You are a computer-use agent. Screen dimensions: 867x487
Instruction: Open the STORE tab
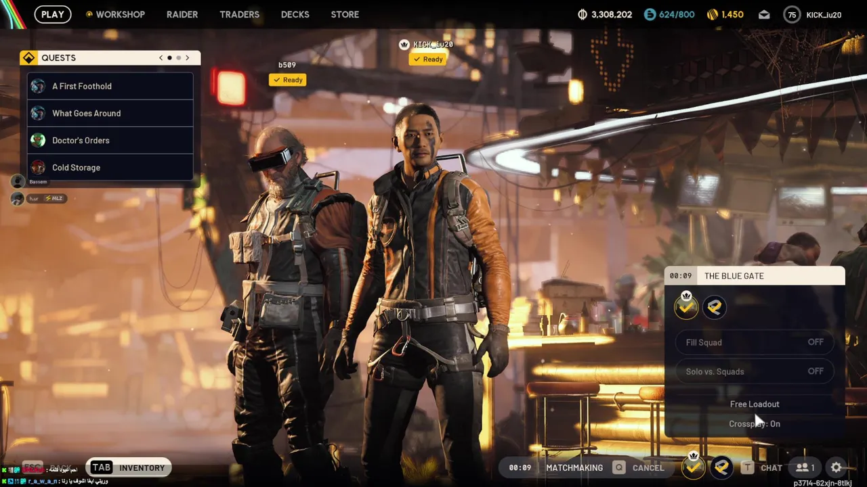pyautogui.click(x=345, y=14)
